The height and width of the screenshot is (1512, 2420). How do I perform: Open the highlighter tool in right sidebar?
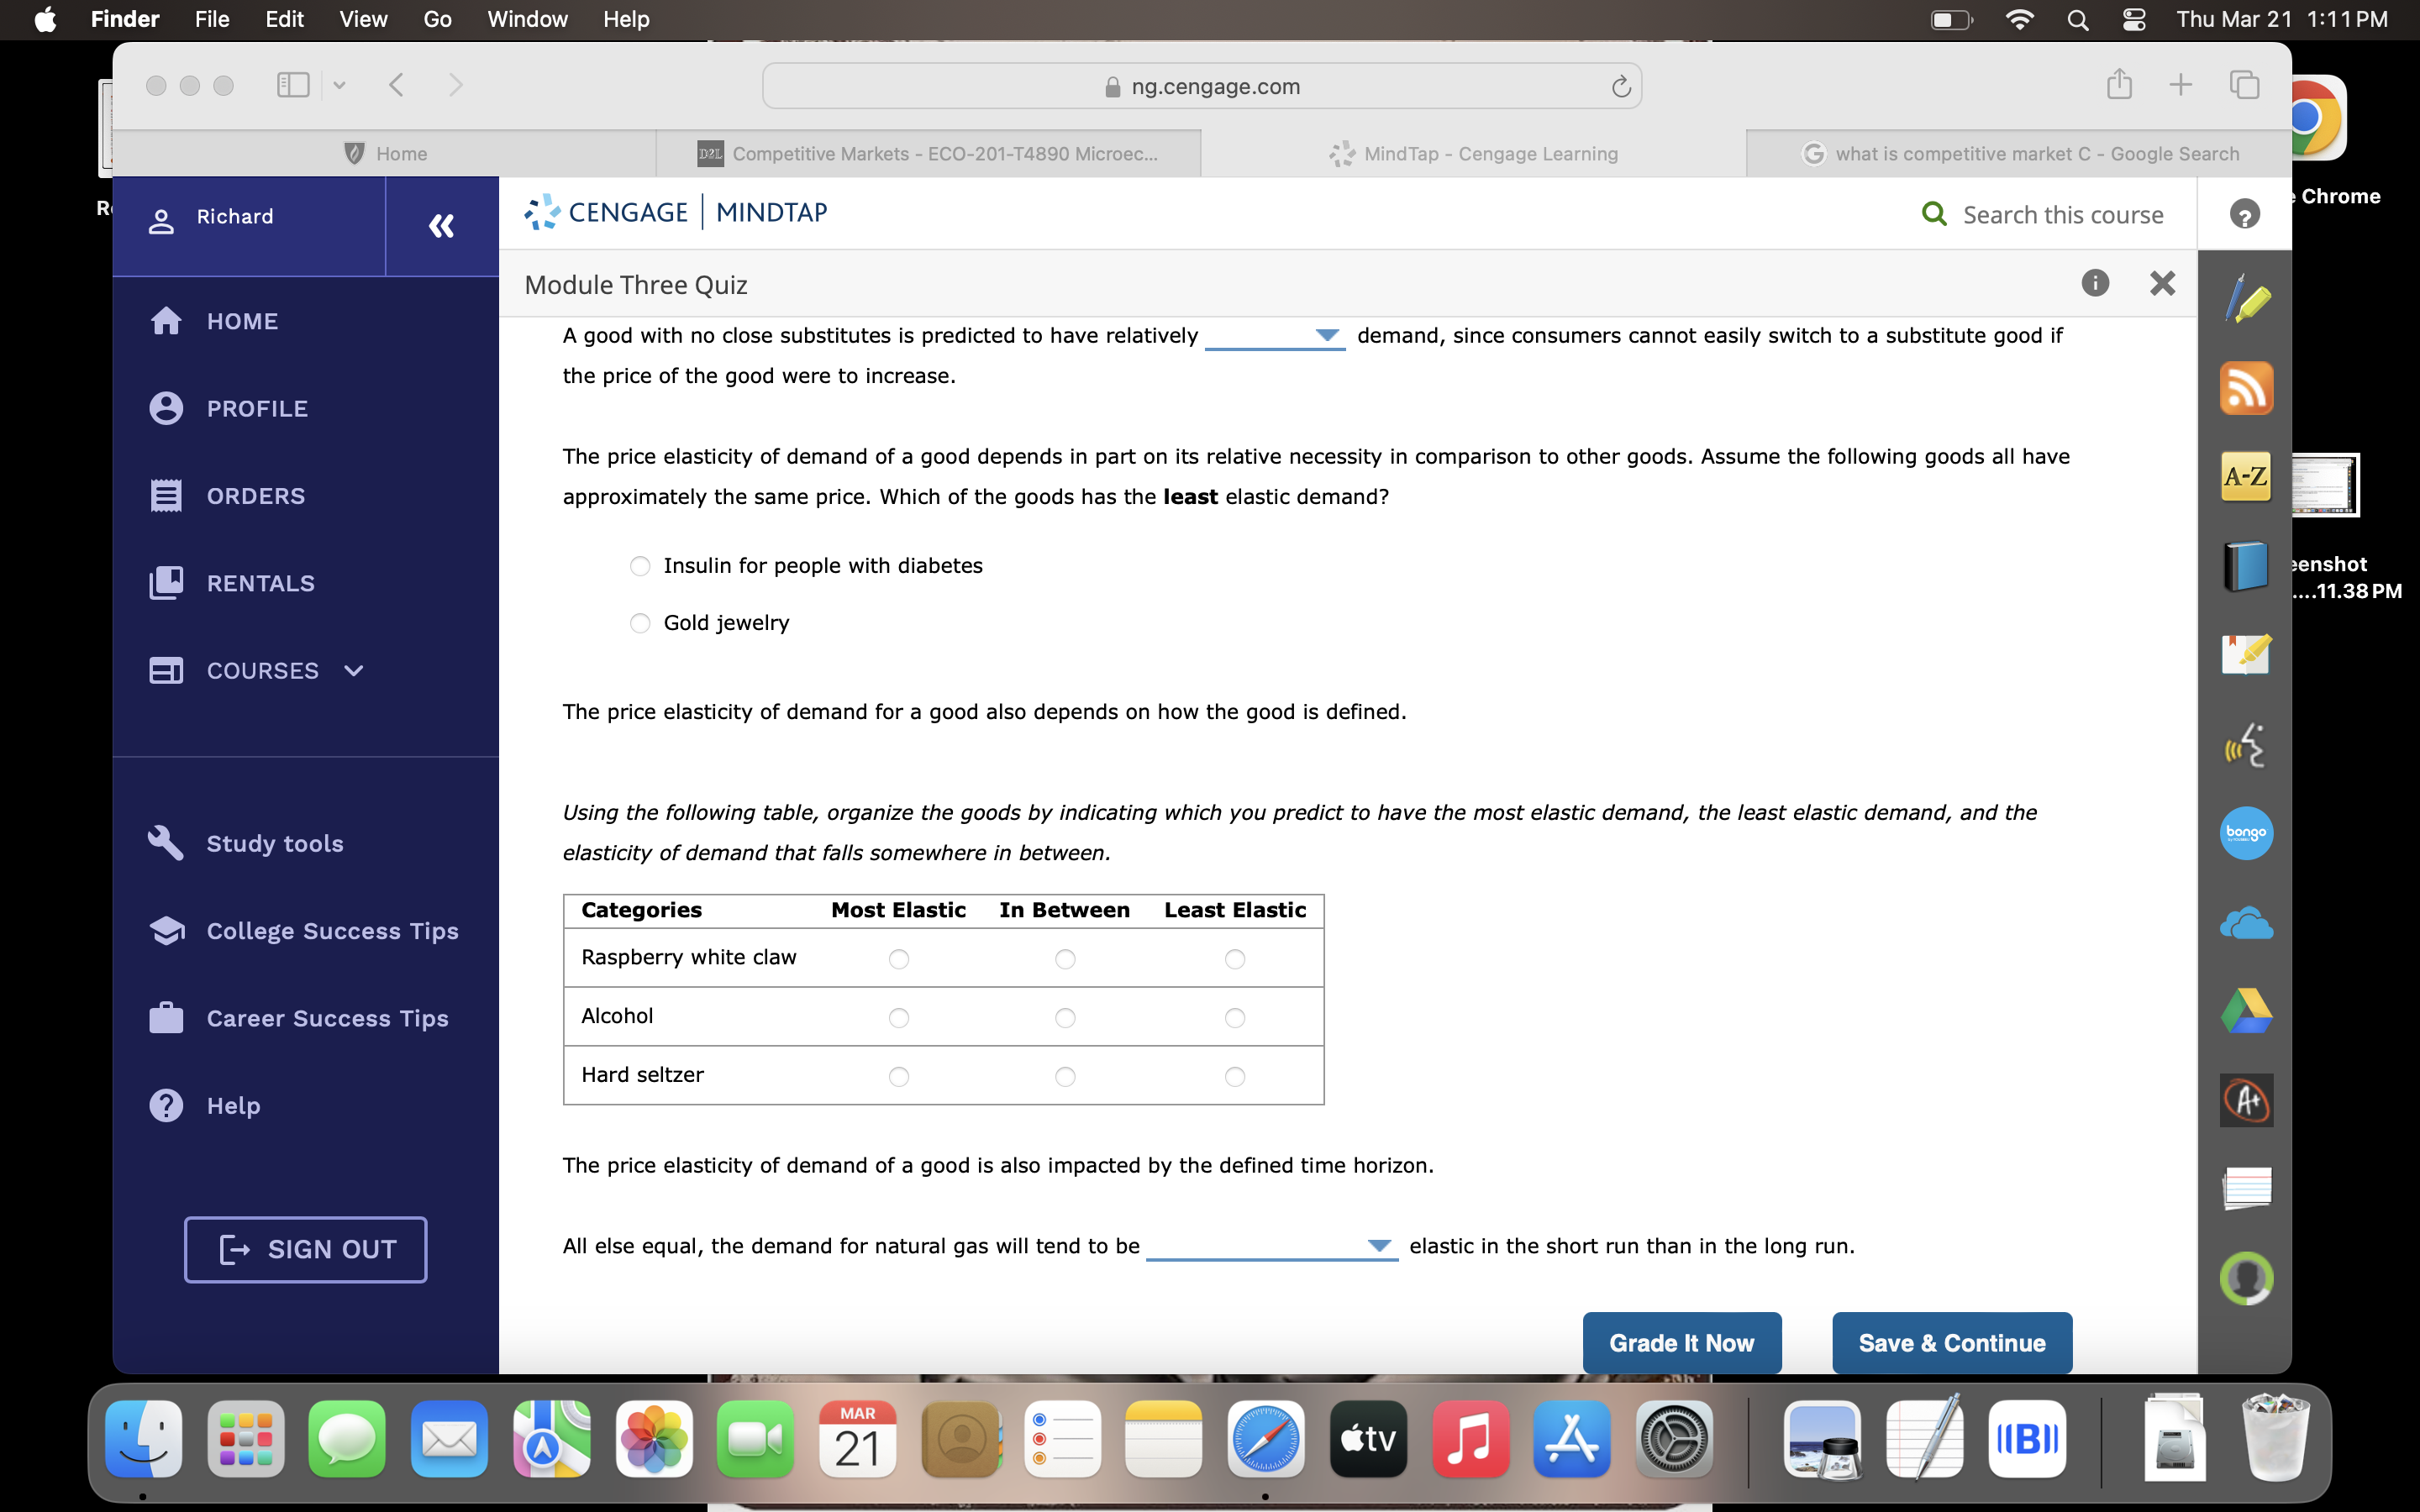pyautogui.click(x=2246, y=299)
